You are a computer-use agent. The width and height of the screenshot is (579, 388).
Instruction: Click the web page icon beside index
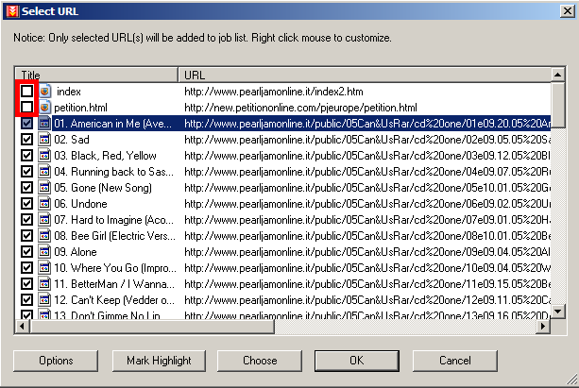pyautogui.click(x=43, y=92)
